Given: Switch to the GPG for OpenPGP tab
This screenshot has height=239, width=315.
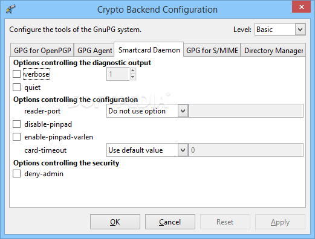Looking at the screenshot, I should pyautogui.click(x=42, y=50).
